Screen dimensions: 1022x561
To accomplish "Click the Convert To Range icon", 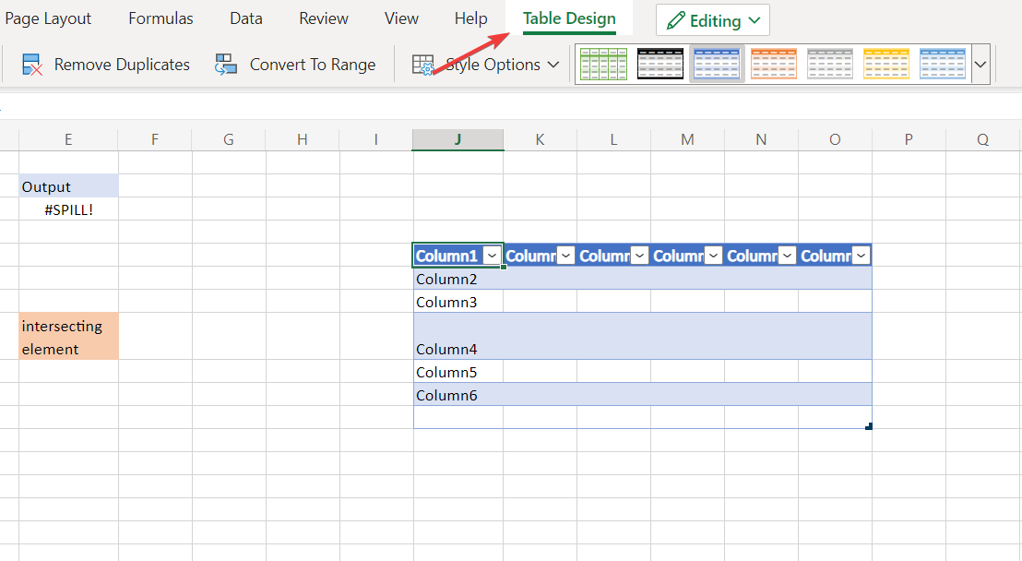I will (x=225, y=65).
